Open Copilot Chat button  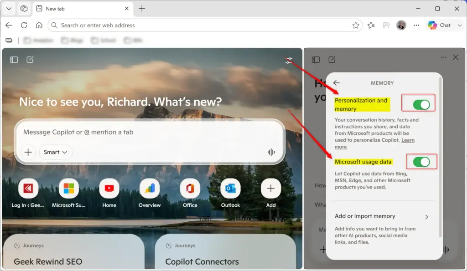440,26
